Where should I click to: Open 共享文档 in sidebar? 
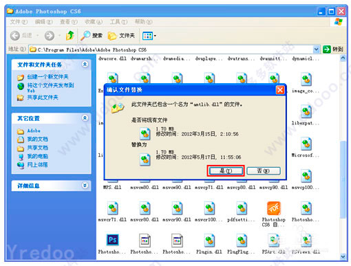point(38,148)
